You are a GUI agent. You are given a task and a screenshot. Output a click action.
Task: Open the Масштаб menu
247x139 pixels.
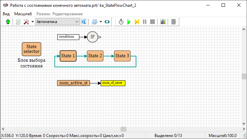[x=23, y=14]
